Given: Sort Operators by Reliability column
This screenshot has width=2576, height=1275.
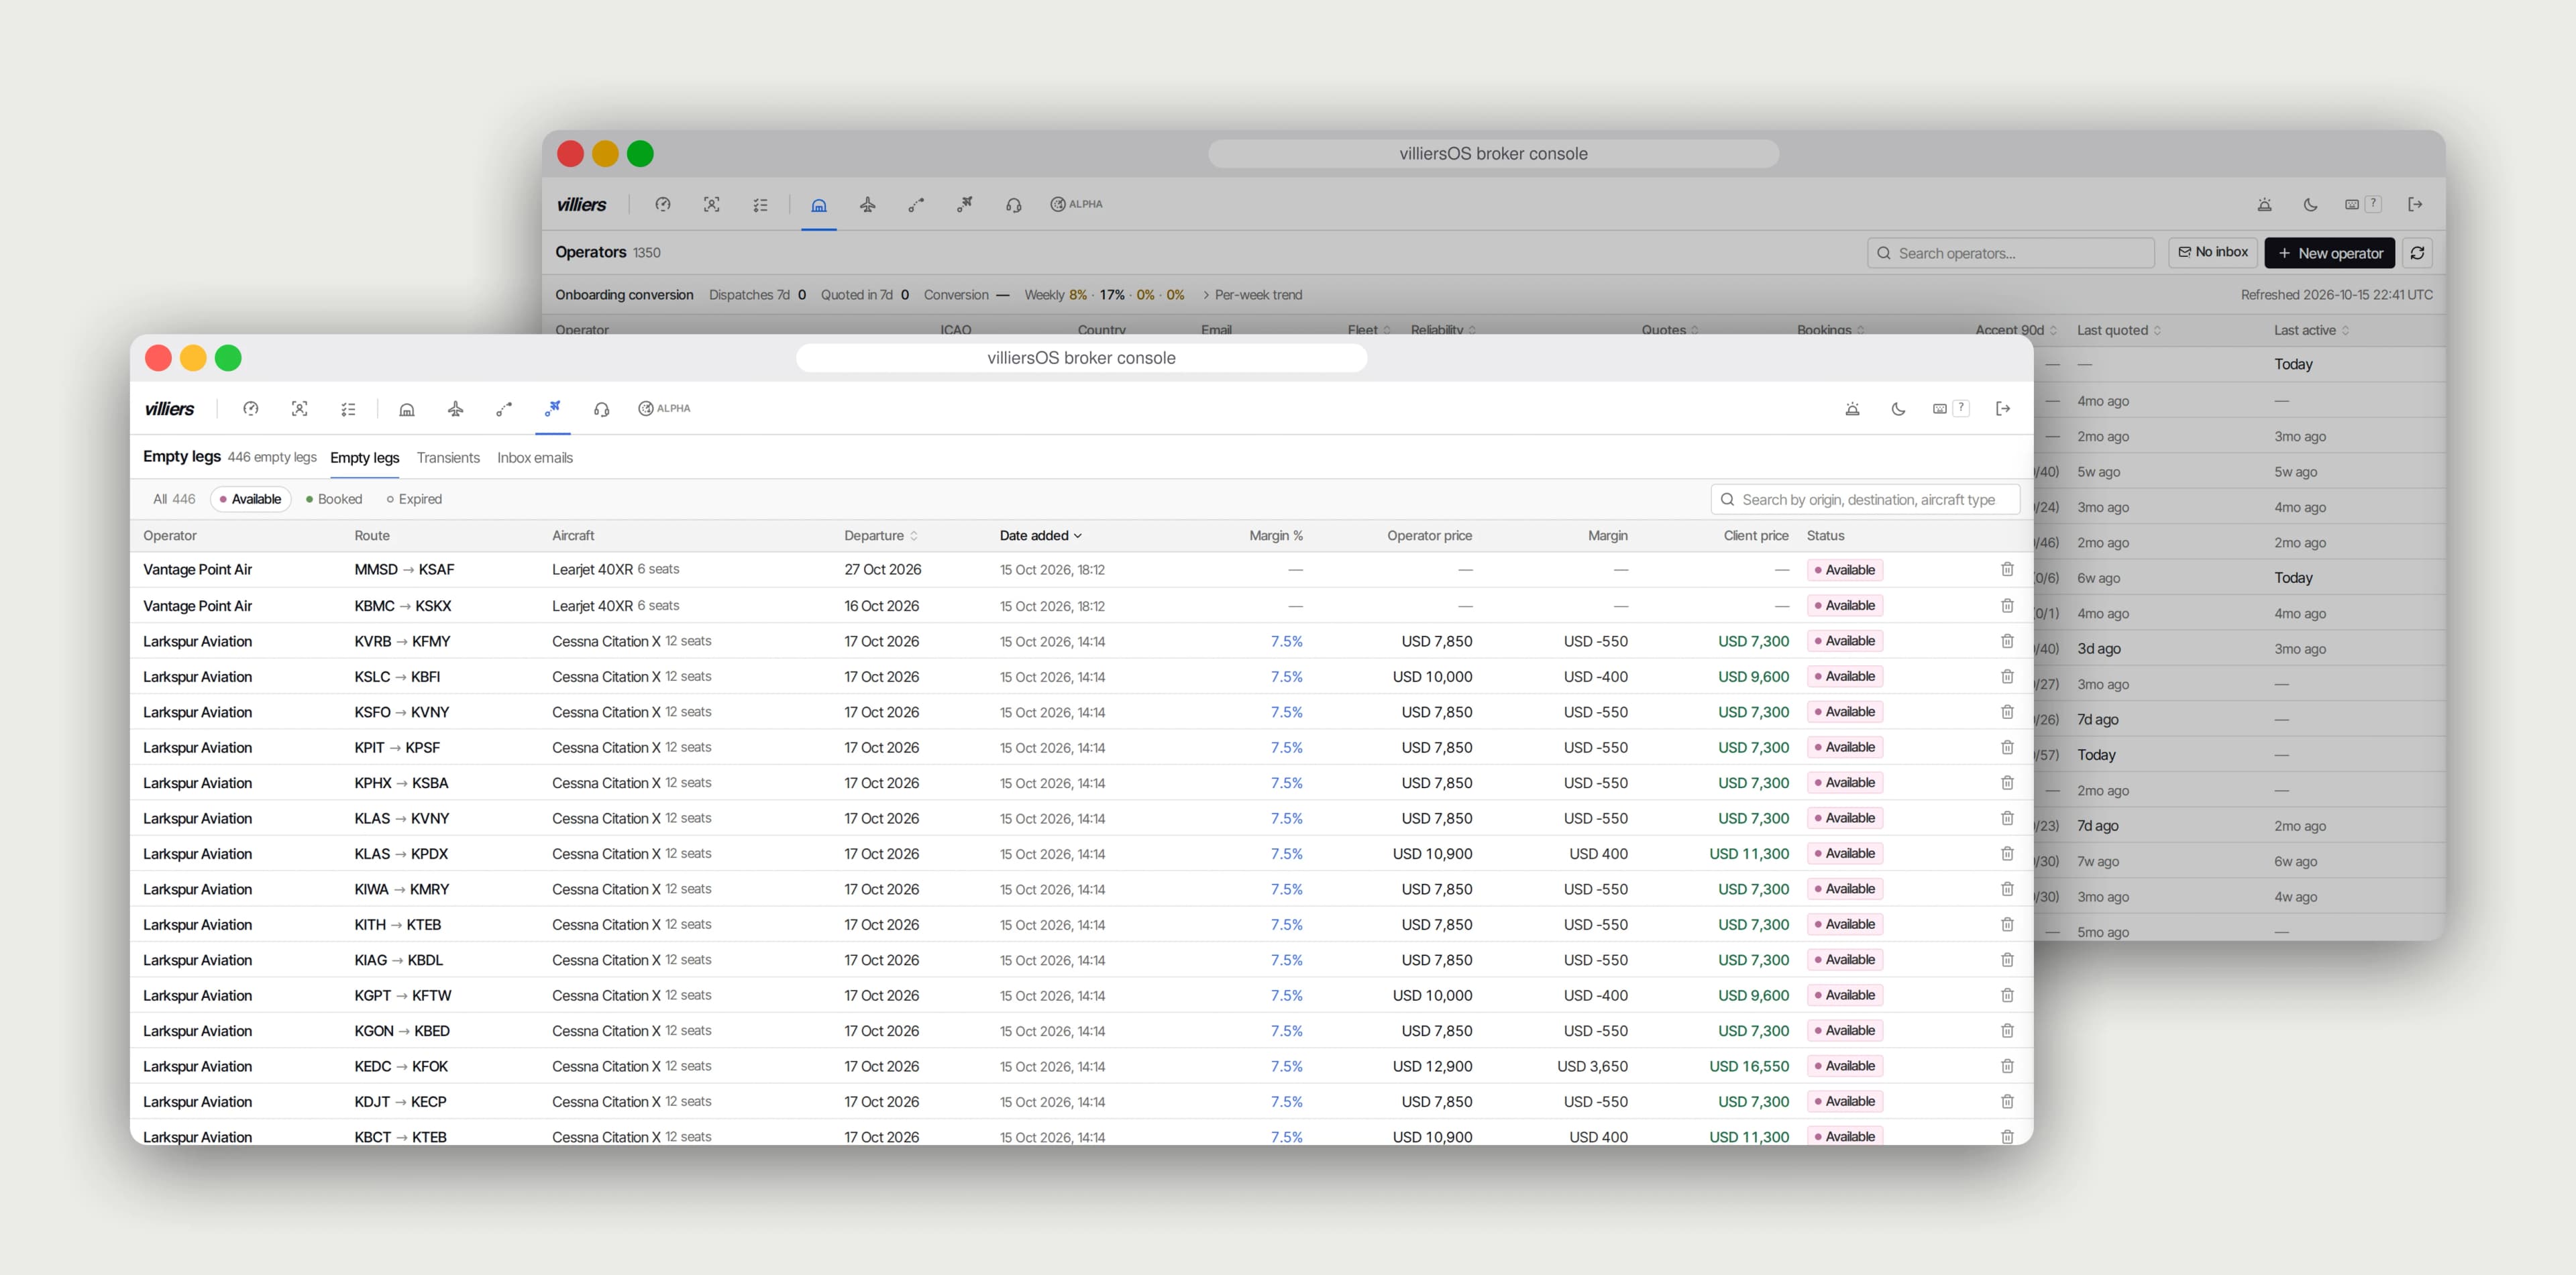Looking at the screenshot, I should tap(1443, 330).
